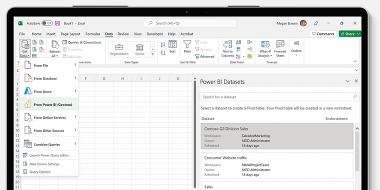Open the Outline dropdown
Screen dimensions: 380x190
tap(296, 48)
